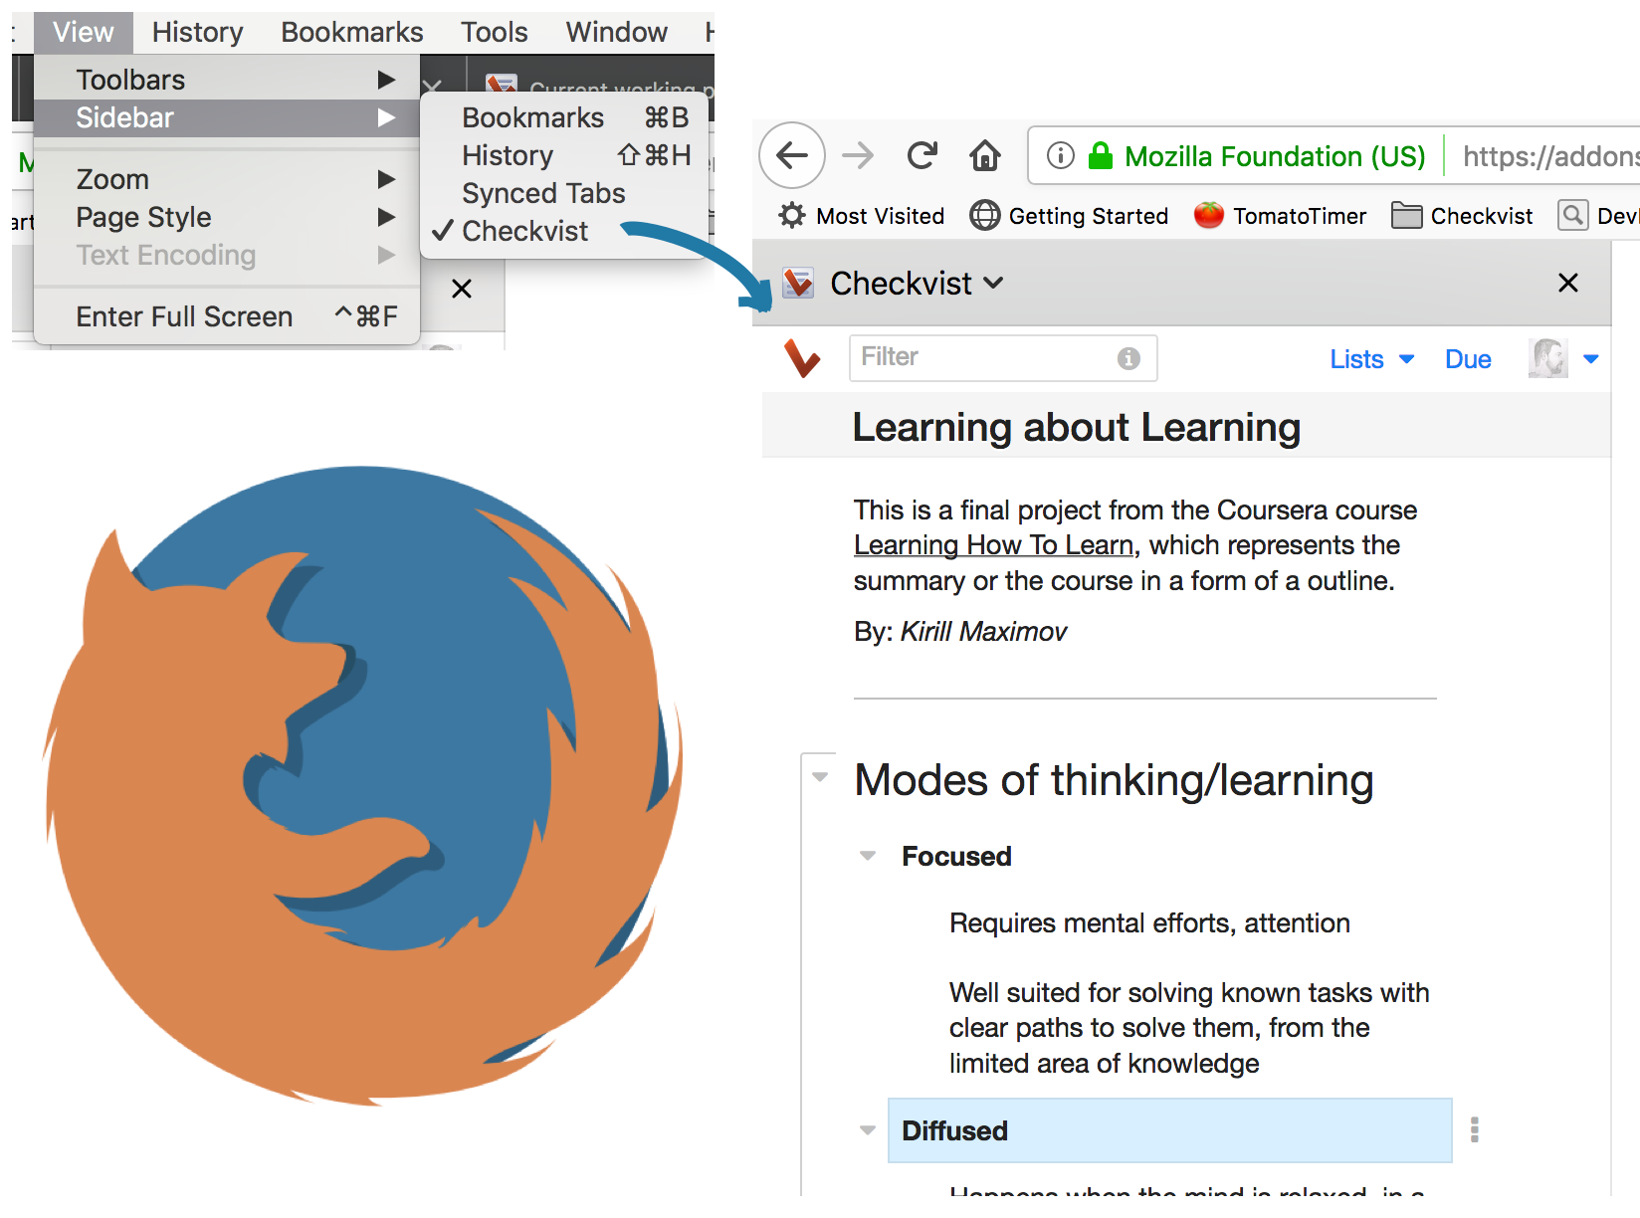Viewport: 1640px width, 1218px height.
Task: Open the three-dot menu for Diffused item
Action: [x=1475, y=1129]
